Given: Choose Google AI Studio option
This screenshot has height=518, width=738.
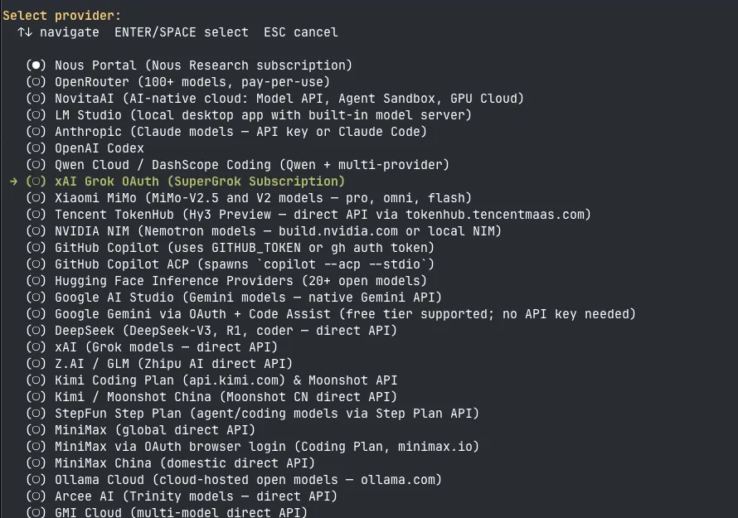Looking at the screenshot, I should click(234, 298).
